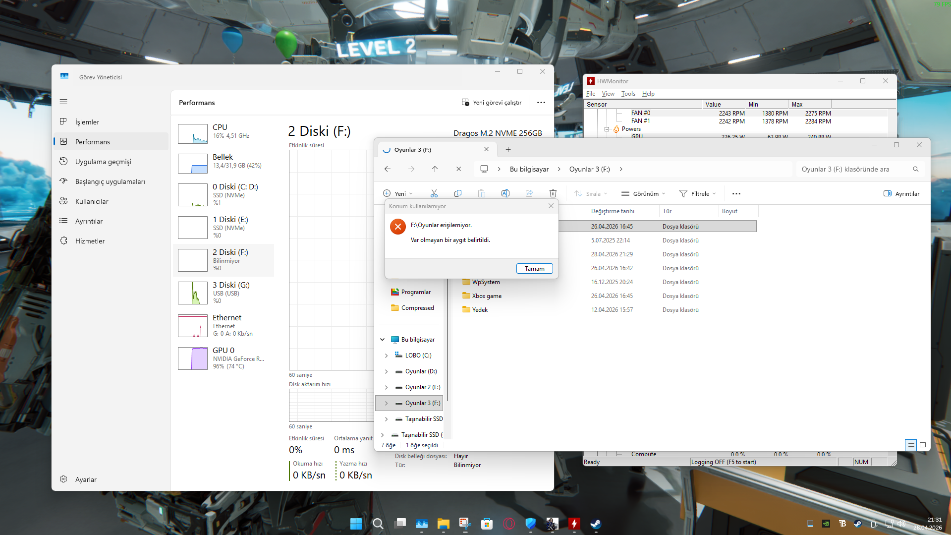The width and height of the screenshot is (951, 535).
Task: Toggle the Task Manager hamburger menu
Action: [x=63, y=102]
